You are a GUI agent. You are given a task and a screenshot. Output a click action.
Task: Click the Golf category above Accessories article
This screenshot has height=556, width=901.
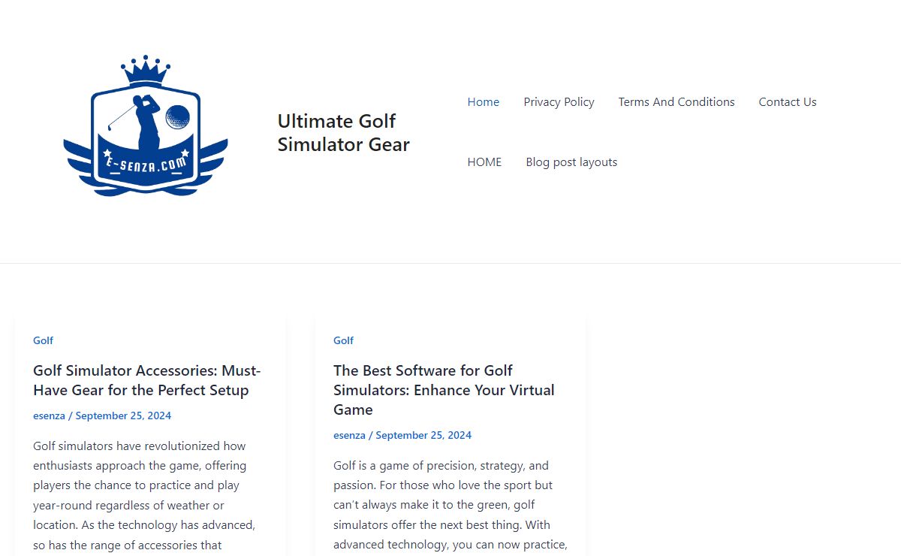(43, 340)
